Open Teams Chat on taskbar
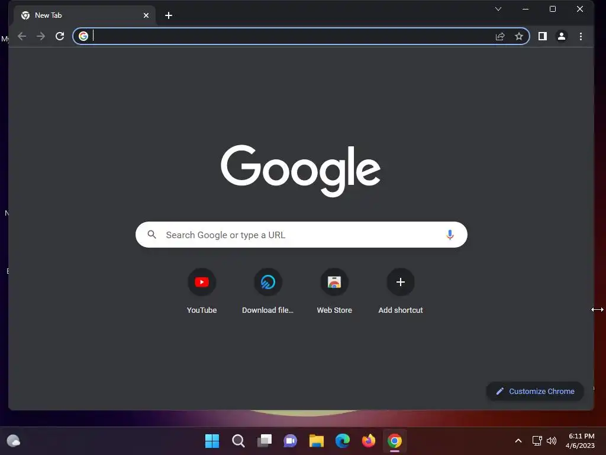The image size is (606, 455). tap(290, 441)
